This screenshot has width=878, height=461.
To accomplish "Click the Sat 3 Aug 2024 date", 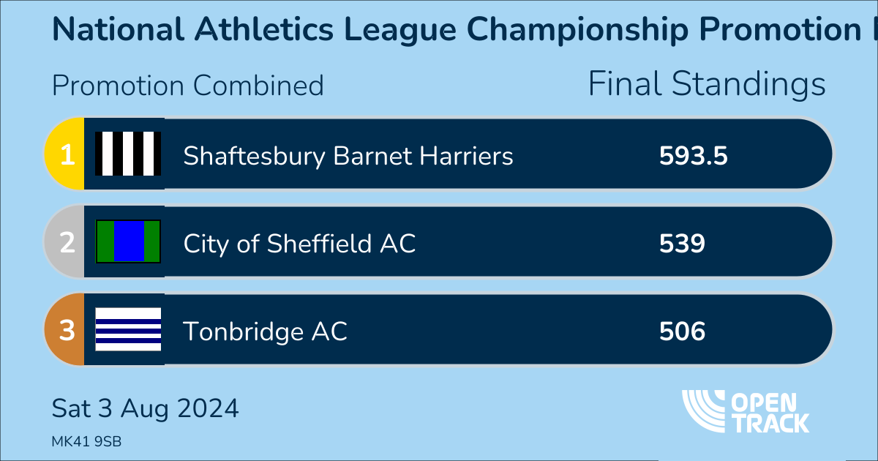I will (x=145, y=408).
